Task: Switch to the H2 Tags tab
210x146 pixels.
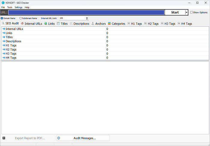Action: coord(151,24)
